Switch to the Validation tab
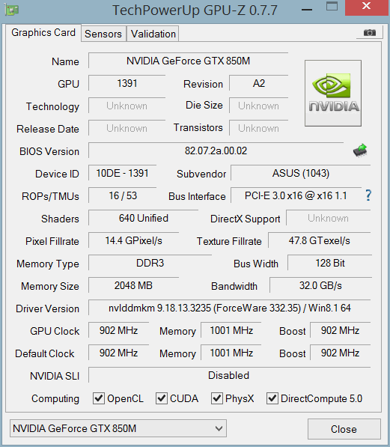Viewport: 390px width, 447px height. [153, 34]
